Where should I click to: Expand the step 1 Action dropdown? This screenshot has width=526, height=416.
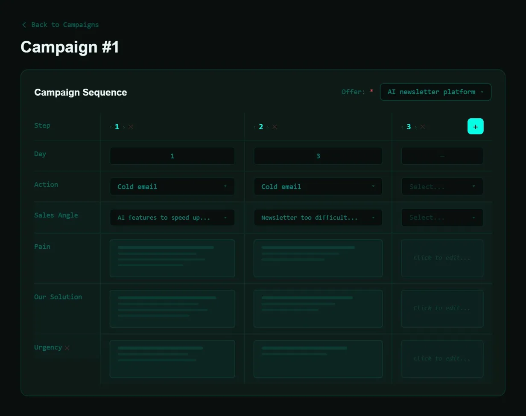pyautogui.click(x=172, y=186)
